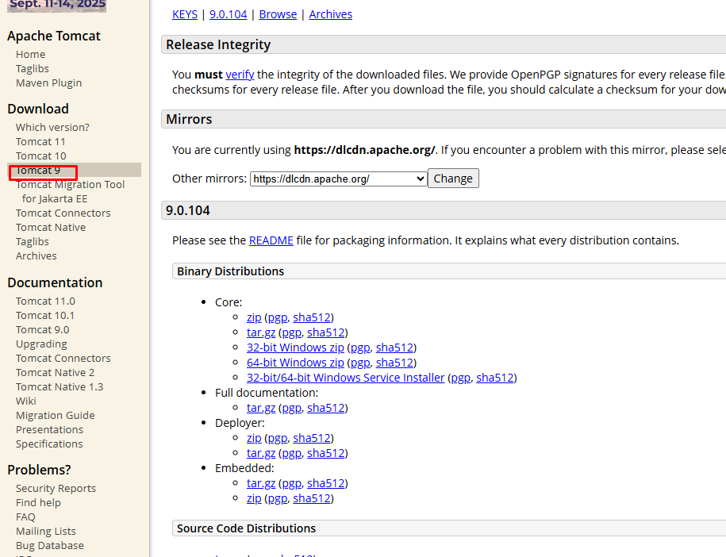Open sha512 for 64-bit Windows zip
The height and width of the screenshot is (557, 726).
(x=395, y=363)
